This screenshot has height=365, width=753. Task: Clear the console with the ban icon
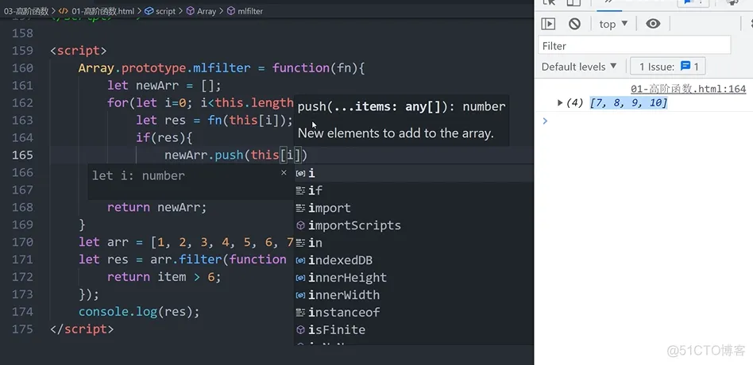[x=574, y=24]
